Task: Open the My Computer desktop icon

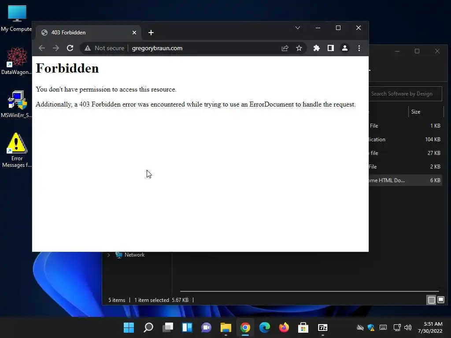Action: click(17, 18)
